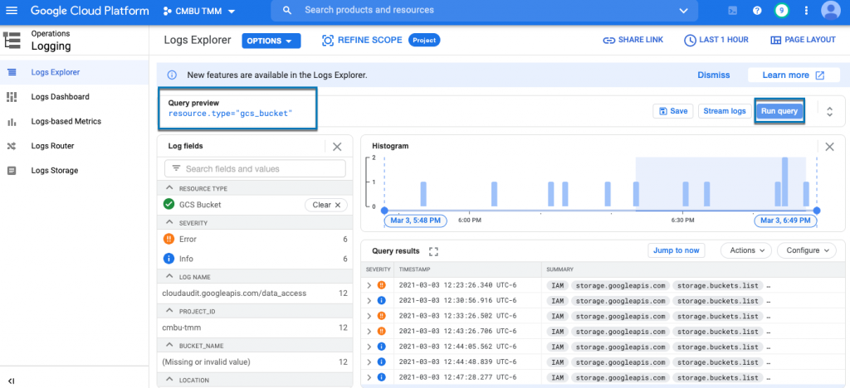Collapse the left sidebar navigation
Viewport: 850px width, 388px height.
pyautogui.click(x=12, y=381)
